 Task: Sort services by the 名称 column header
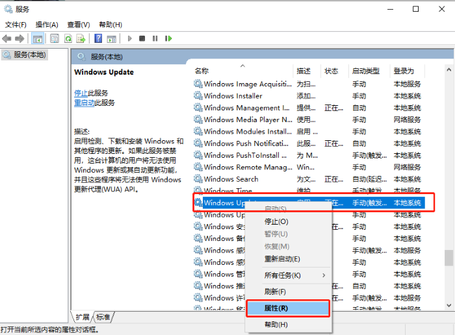coord(202,71)
